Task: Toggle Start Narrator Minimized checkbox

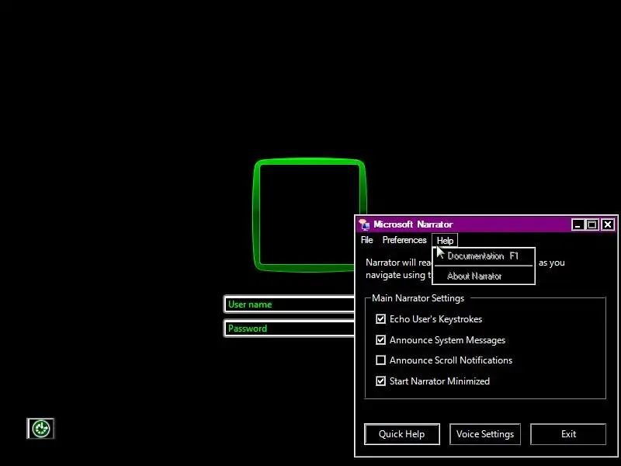Action: [x=380, y=381]
